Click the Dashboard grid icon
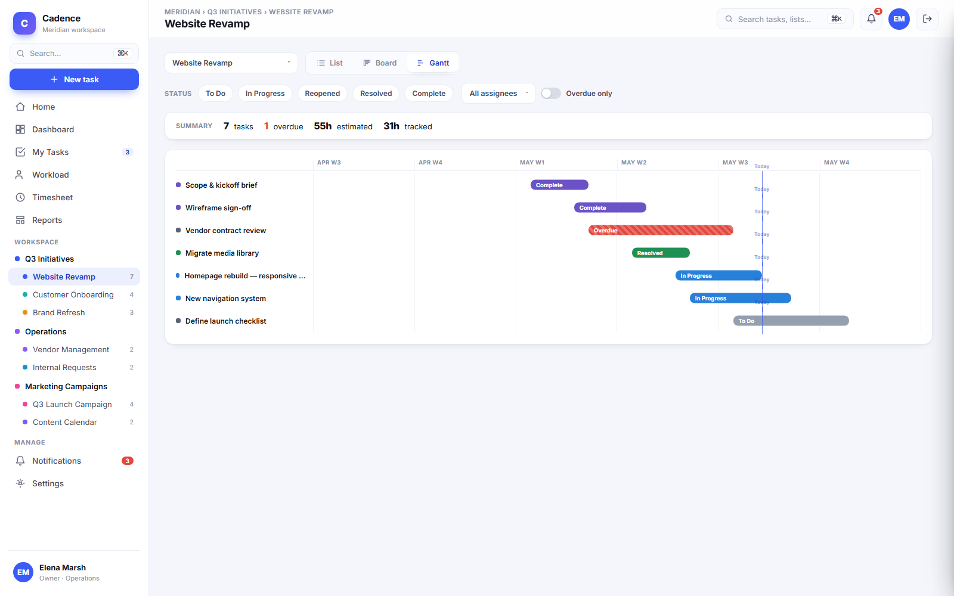 pyautogui.click(x=20, y=129)
